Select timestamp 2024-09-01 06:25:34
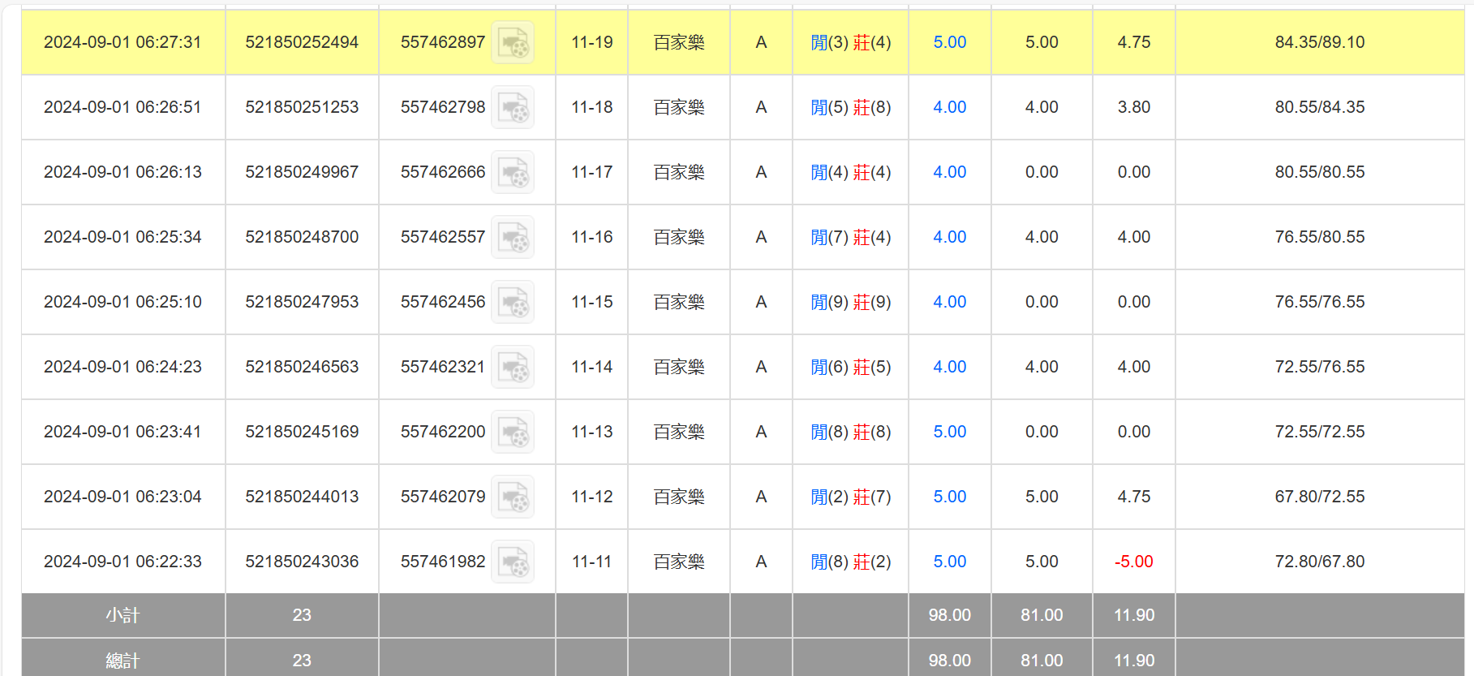 click(x=122, y=237)
